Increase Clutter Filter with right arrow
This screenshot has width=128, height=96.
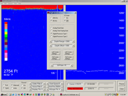(44, 84)
